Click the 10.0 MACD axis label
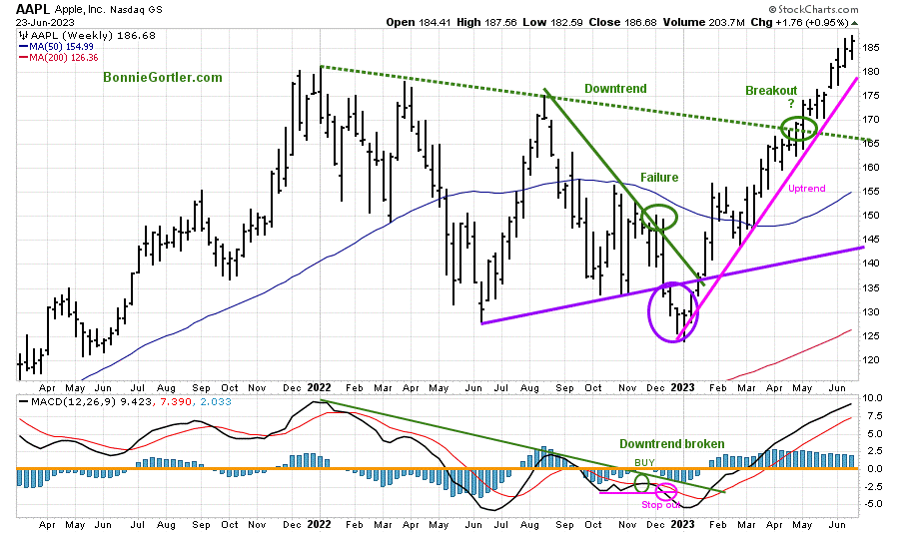 click(873, 397)
